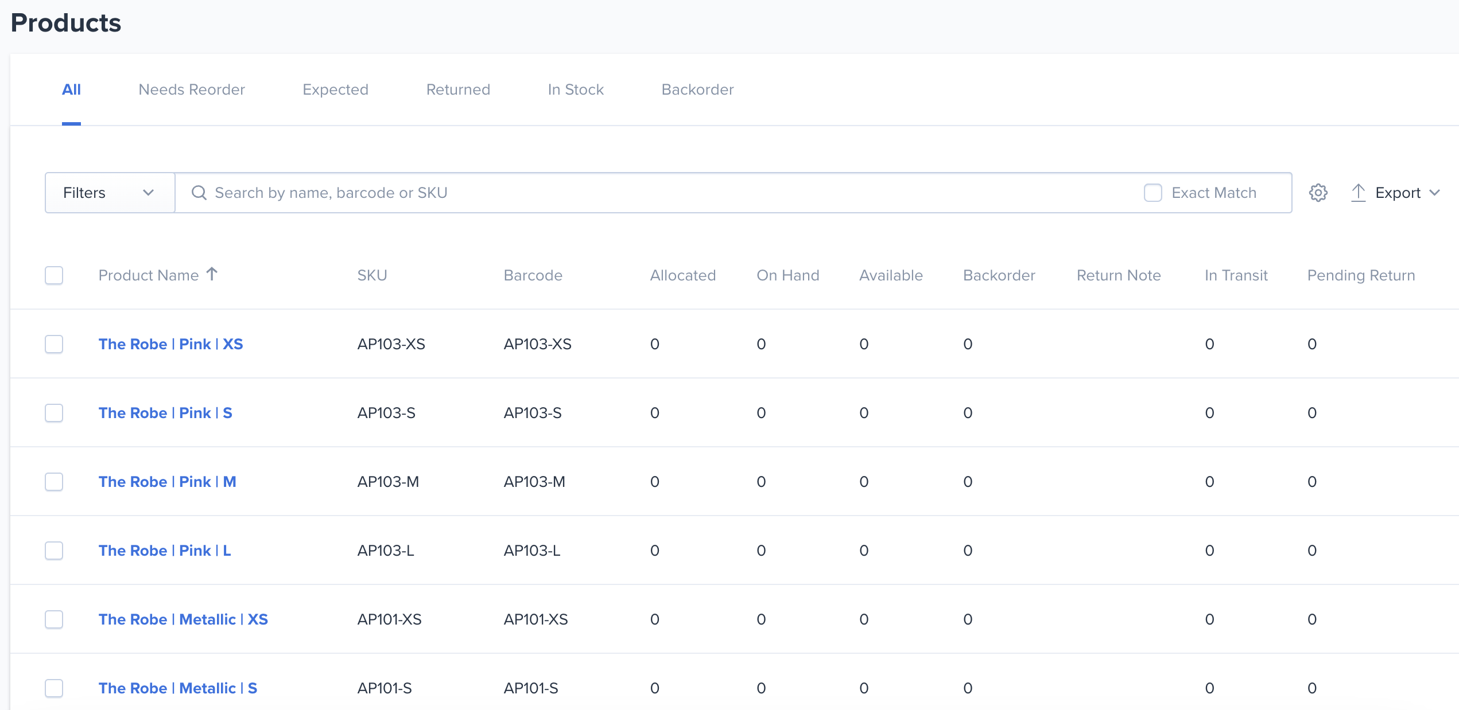Viewport: 1459px width, 710px height.
Task: Click the Barcode cell AP101-S
Action: [530, 688]
